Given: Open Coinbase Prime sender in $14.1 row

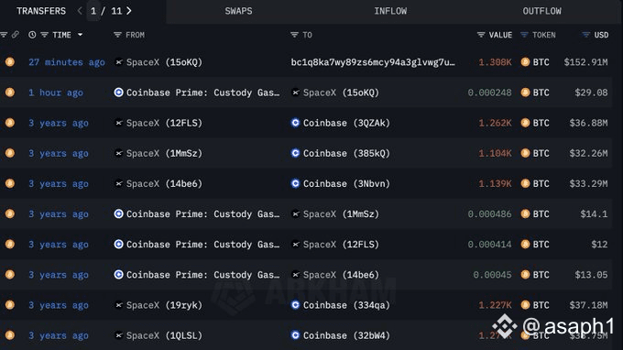Looking at the screenshot, I should [202, 214].
